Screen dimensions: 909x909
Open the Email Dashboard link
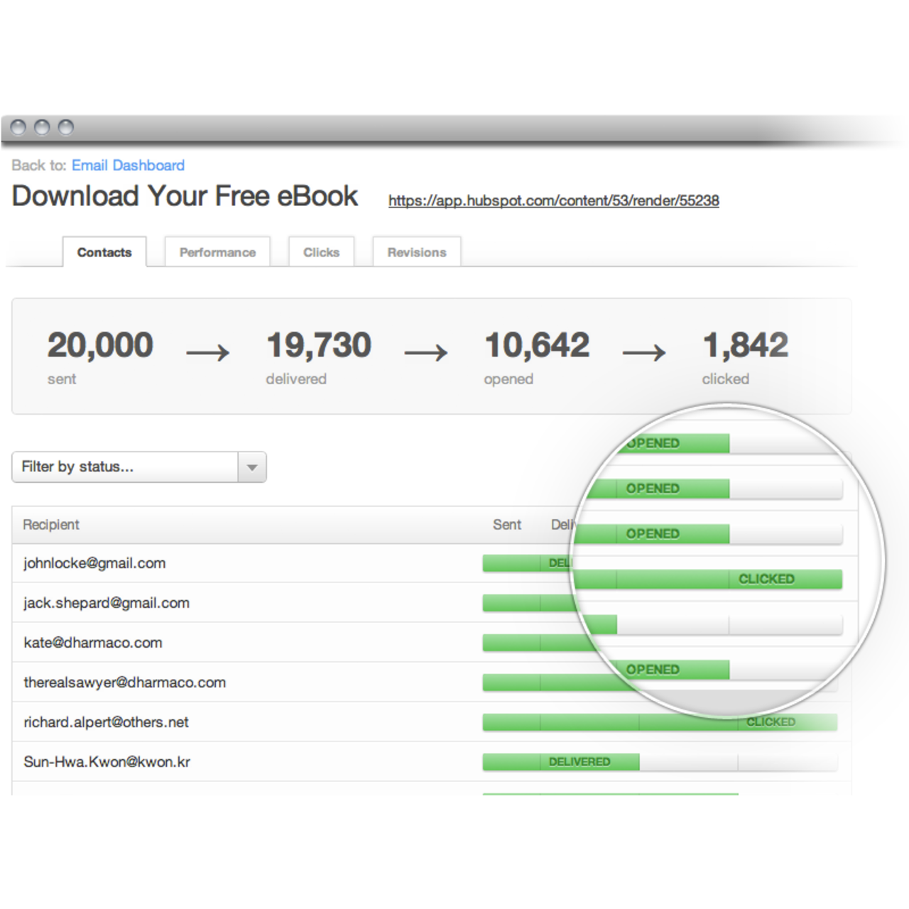[x=128, y=165]
